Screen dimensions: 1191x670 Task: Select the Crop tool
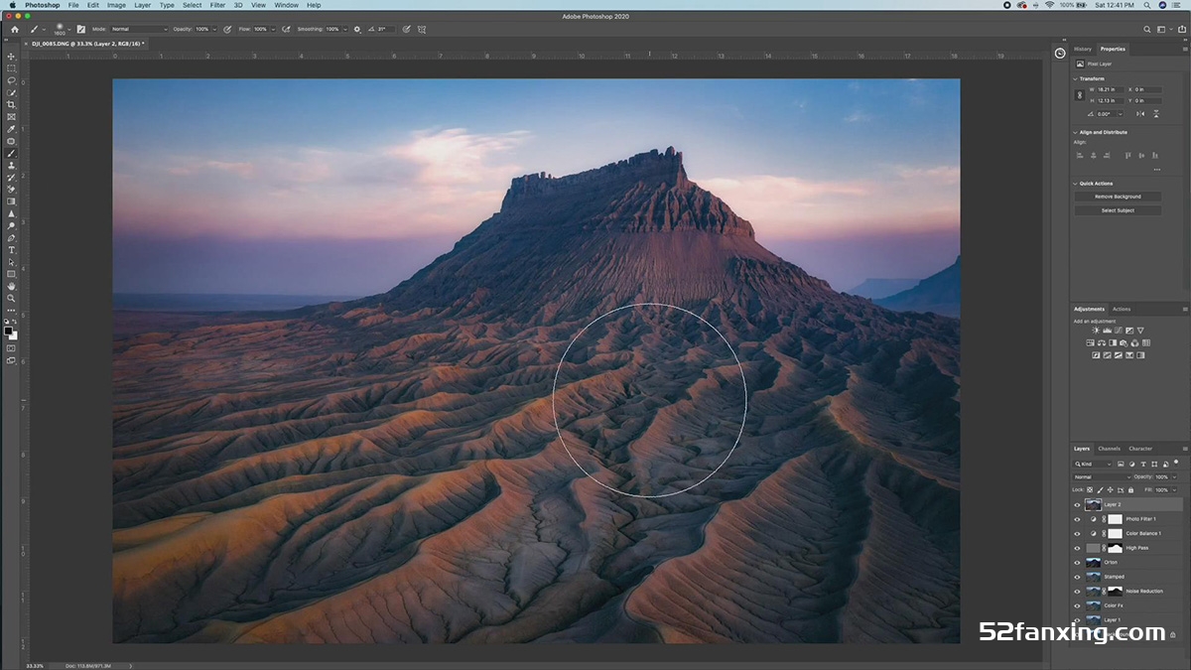pyautogui.click(x=12, y=104)
